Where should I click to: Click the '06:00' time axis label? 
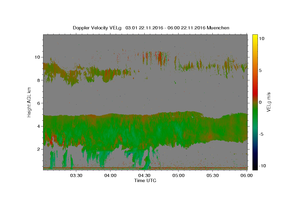click(247, 175)
